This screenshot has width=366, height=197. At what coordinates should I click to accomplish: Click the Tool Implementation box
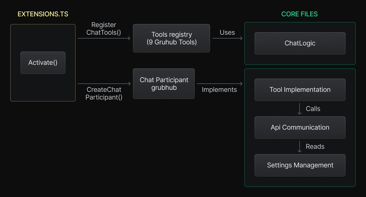(x=300, y=90)
